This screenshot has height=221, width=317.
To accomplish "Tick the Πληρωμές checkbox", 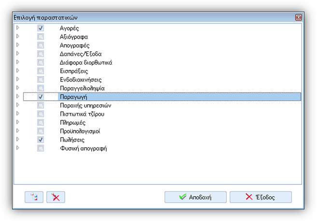I will (x=41, y=122).
